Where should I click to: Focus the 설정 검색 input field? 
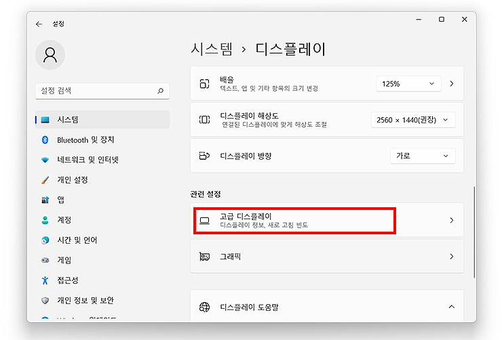pos(102,91)
